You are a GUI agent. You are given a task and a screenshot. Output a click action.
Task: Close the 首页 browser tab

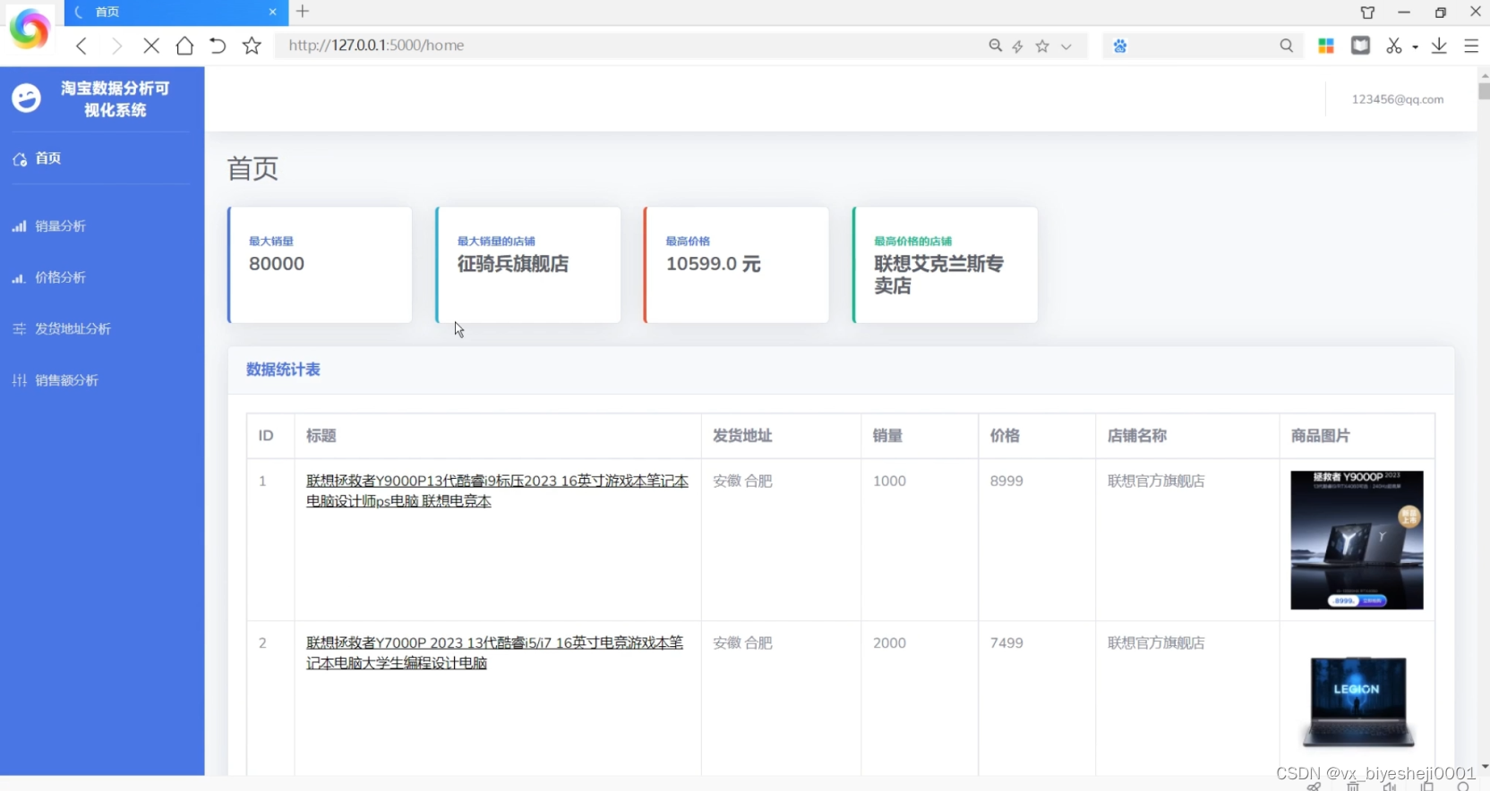pyautogui.click(x=272, y=12)
